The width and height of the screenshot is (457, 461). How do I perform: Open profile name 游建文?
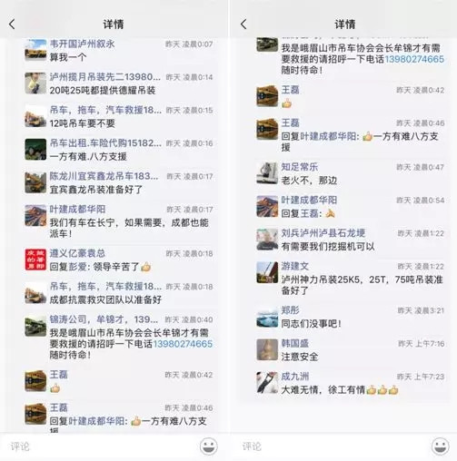coord(295,266)
